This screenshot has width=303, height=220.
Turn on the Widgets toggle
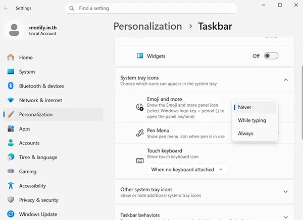271,56
